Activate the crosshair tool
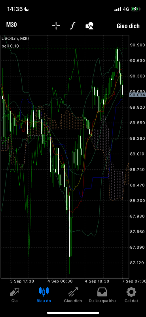Image resolution: width=146 pixels, height=317 pixels. click(56, 26)
